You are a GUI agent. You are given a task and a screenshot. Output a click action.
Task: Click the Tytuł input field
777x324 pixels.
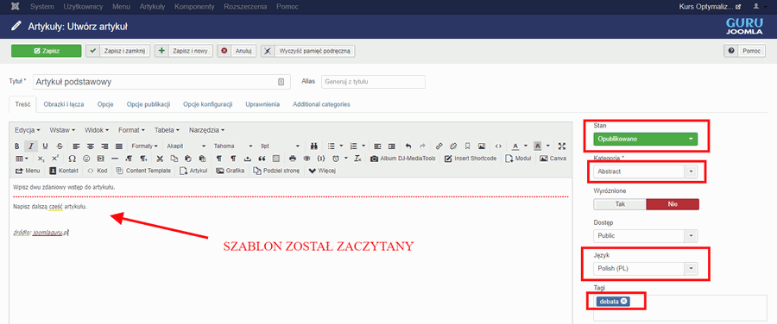(x=161, y=82)
